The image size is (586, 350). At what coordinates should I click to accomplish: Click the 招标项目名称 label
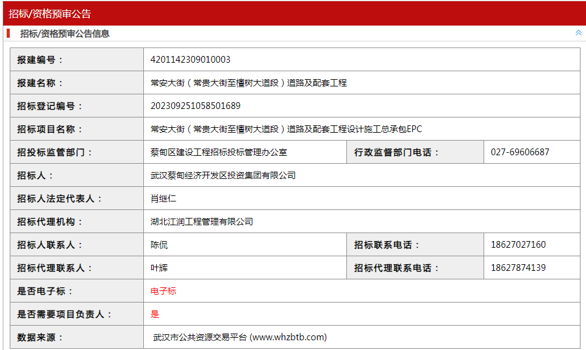coord(49,129)
